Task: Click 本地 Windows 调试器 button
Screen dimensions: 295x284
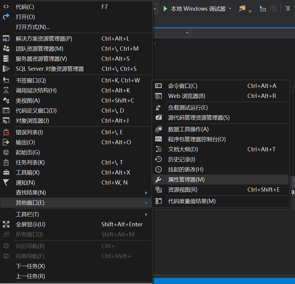Action: point(198,9)
